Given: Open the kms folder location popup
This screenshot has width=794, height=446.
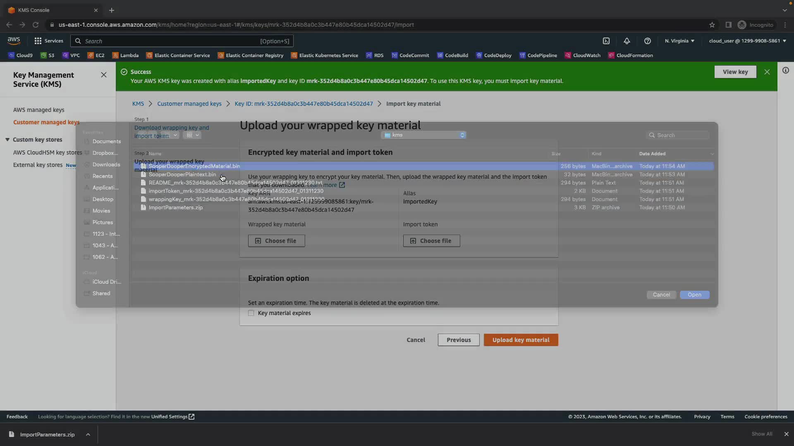Looking at the screenshot, I should pos(424,135).
